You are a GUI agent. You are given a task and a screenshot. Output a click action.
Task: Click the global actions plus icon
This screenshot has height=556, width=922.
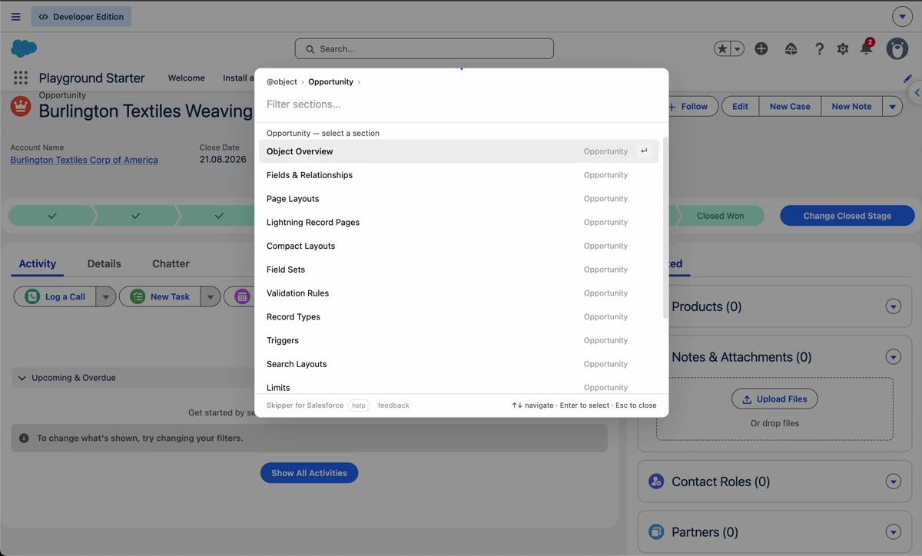[x=761, y=48]
